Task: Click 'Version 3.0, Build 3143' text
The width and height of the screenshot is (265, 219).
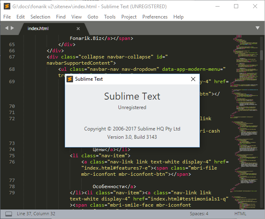Action: (x=132, y=137)
